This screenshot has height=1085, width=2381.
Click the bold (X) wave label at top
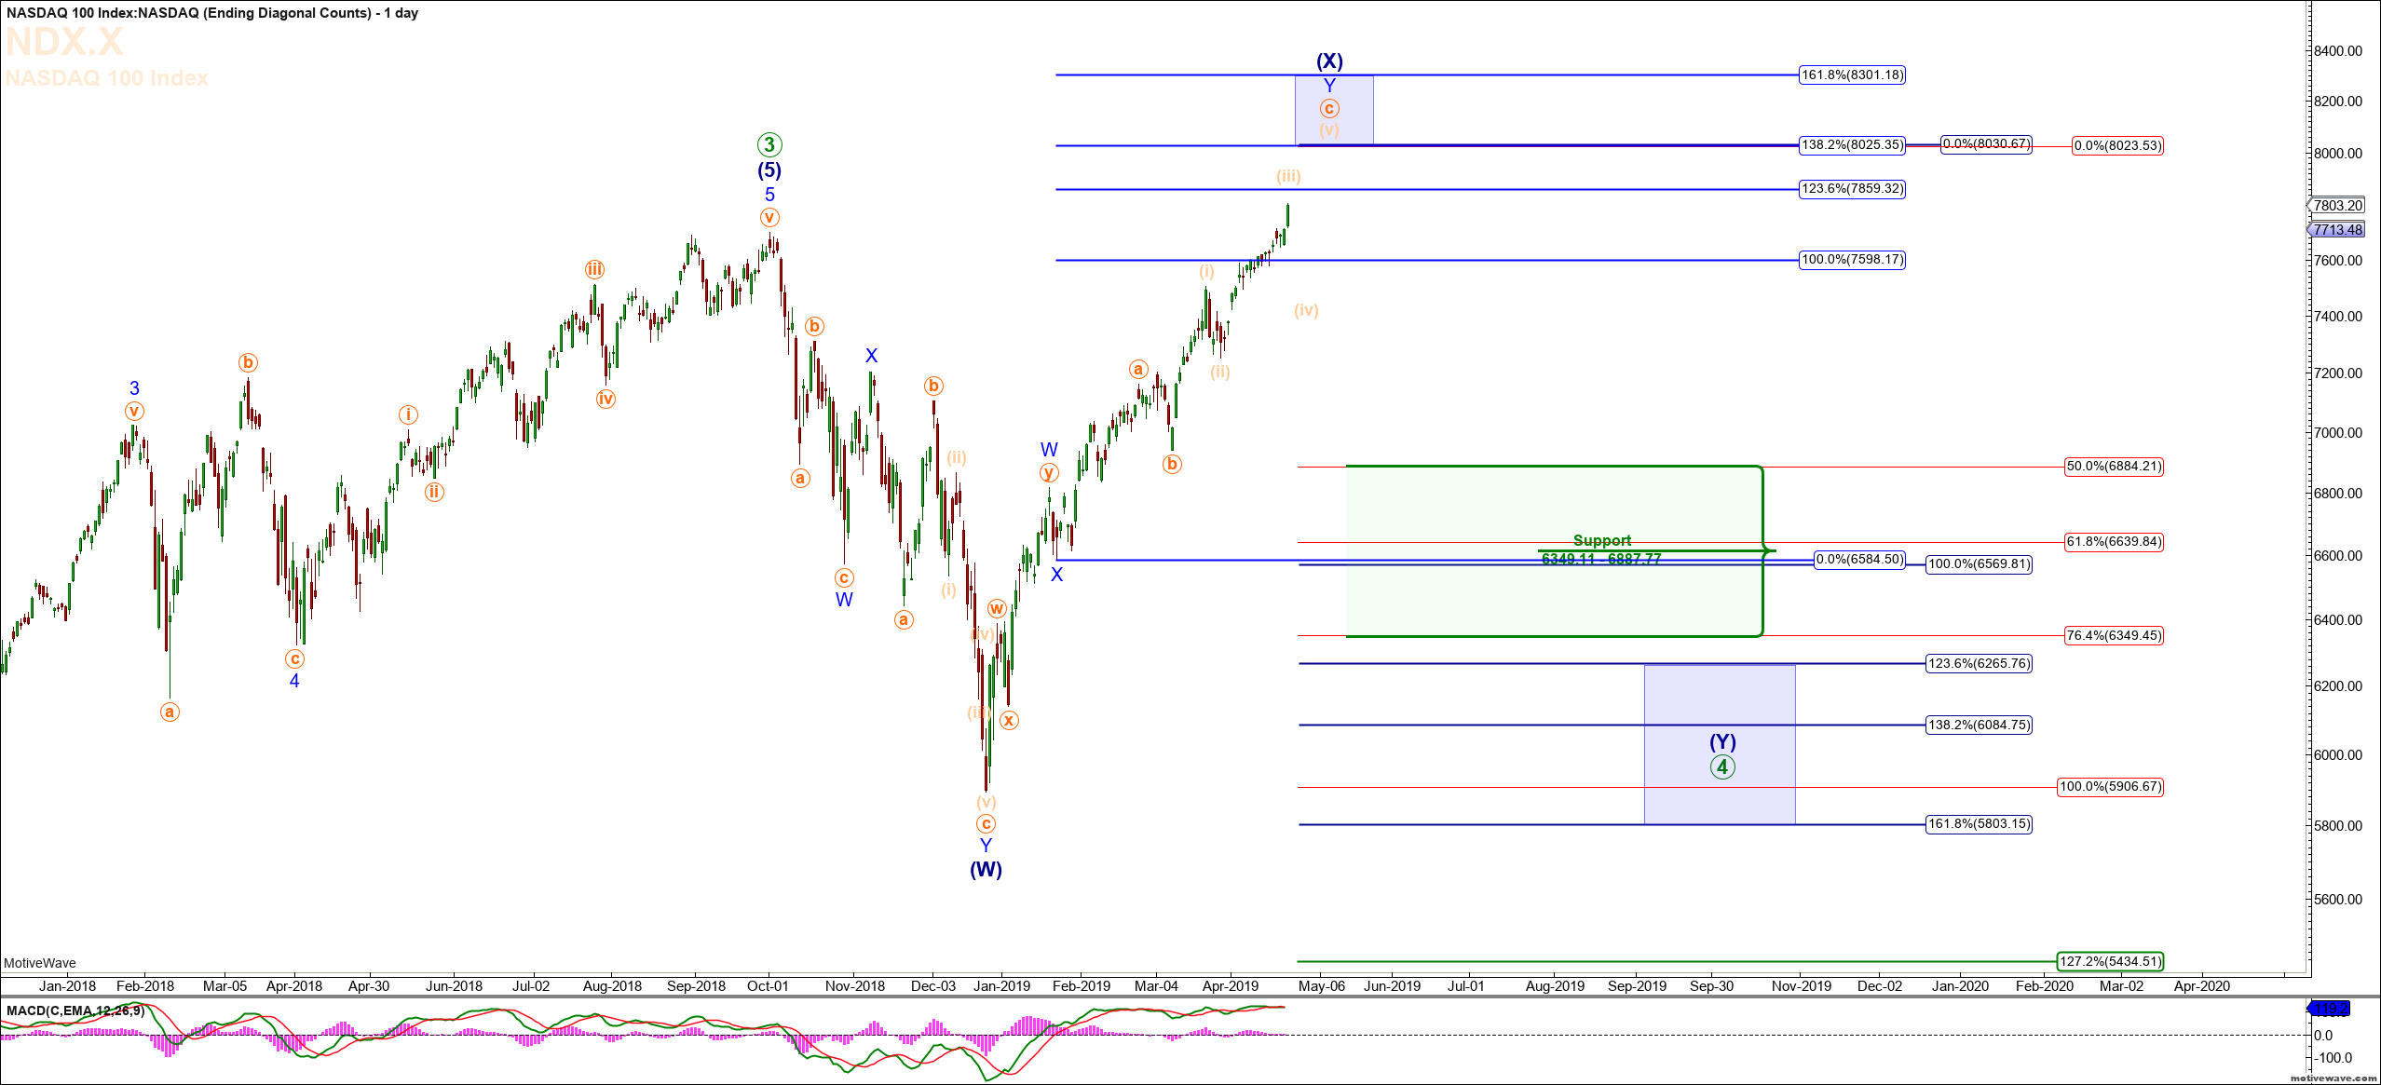pos(1329,61)
